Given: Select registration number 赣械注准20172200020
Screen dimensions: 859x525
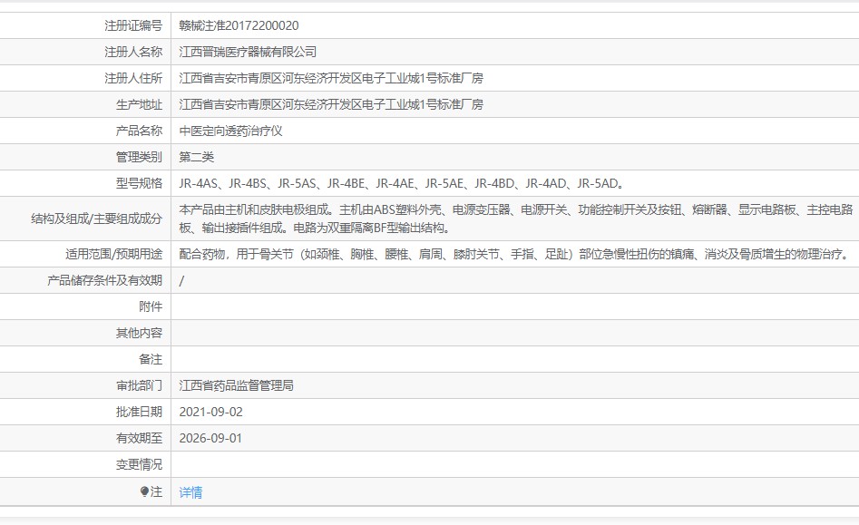Looking at the screenshot, I should (239, 25).
